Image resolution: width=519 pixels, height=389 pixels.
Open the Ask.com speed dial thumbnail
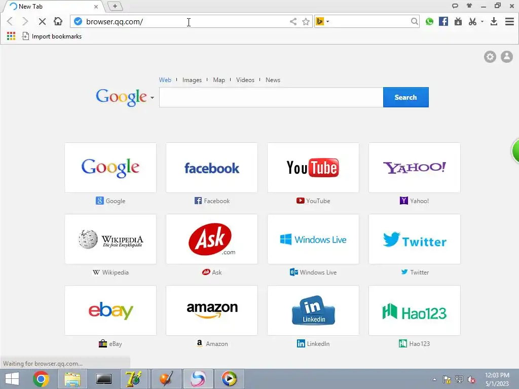point(212,239)
